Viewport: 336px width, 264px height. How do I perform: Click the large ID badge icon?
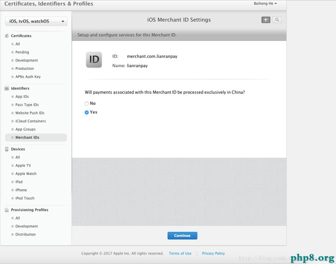click(94, 60)
